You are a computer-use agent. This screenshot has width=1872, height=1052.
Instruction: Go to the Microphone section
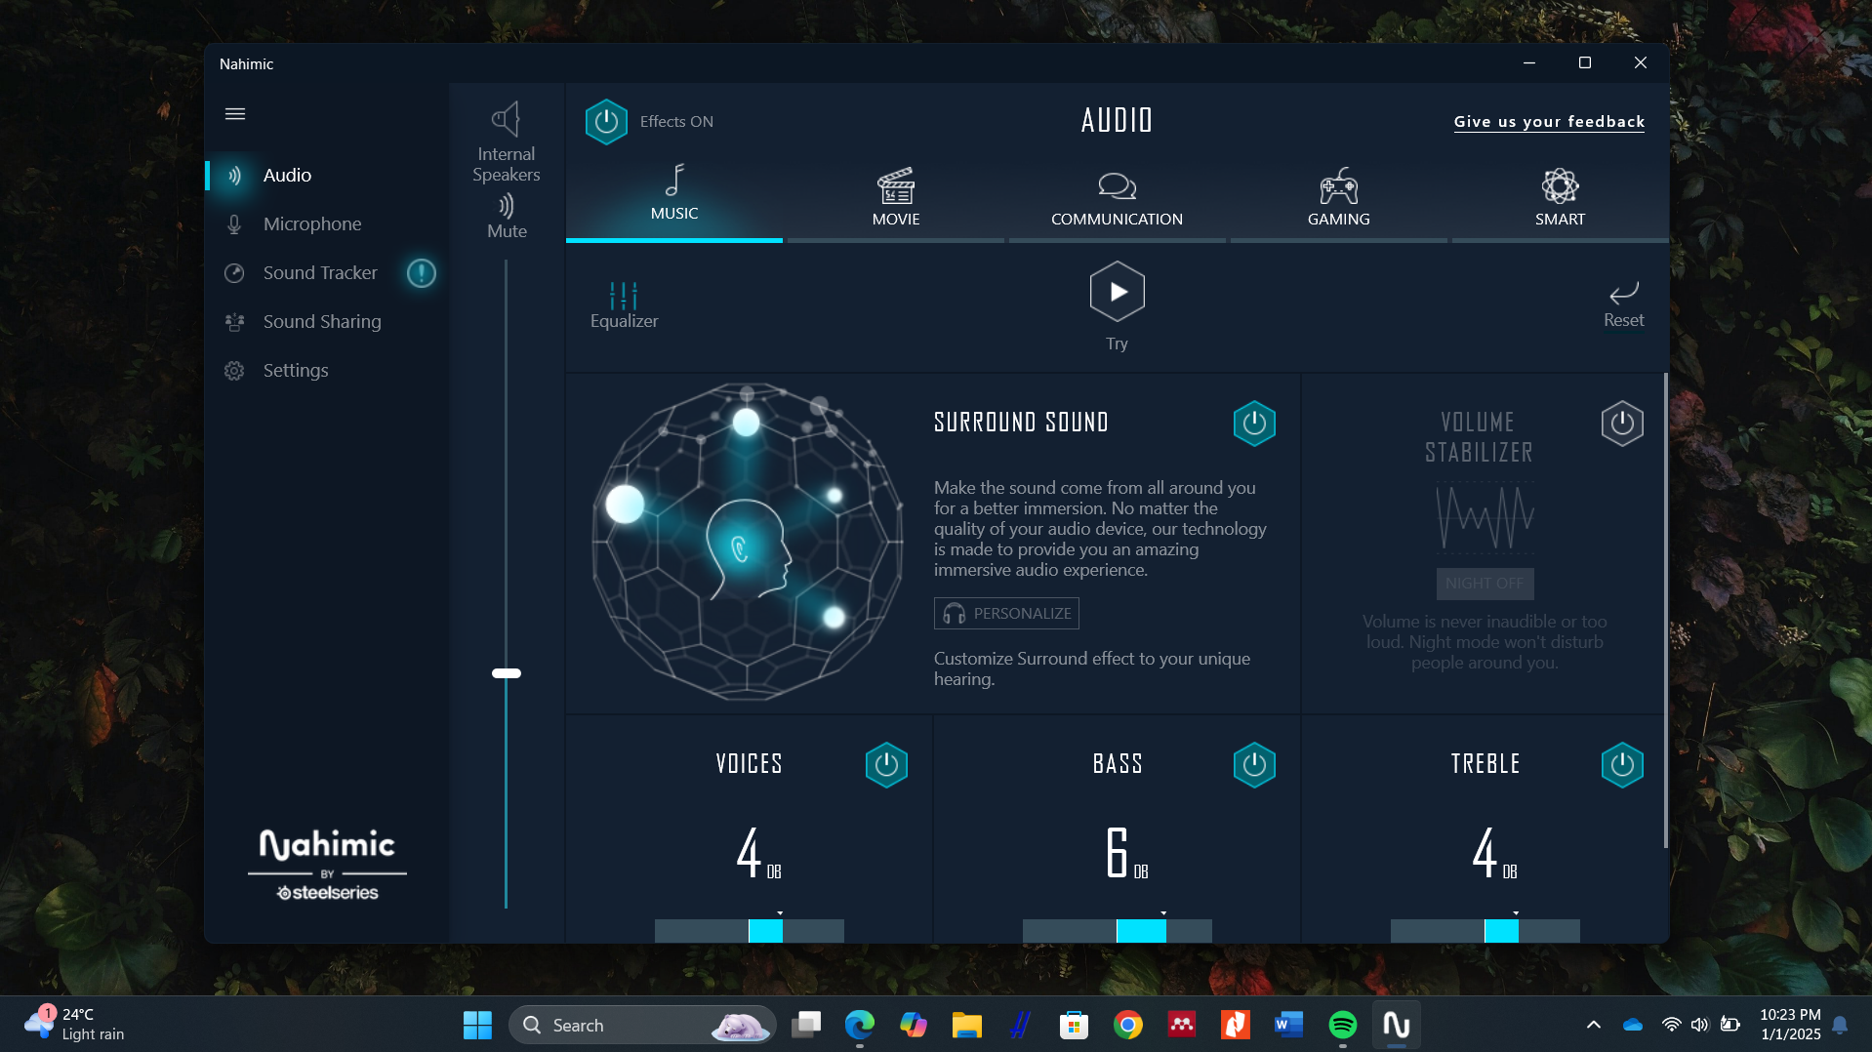coord(311,224)
